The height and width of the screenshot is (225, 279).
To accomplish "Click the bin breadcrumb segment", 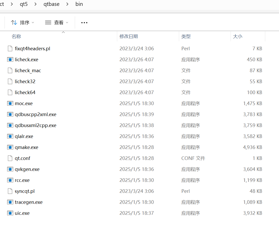I will point(79,4).
